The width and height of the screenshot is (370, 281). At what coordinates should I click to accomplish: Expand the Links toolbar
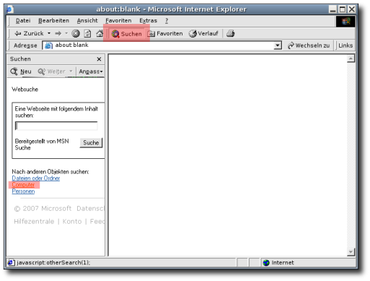tap(345, 46)
